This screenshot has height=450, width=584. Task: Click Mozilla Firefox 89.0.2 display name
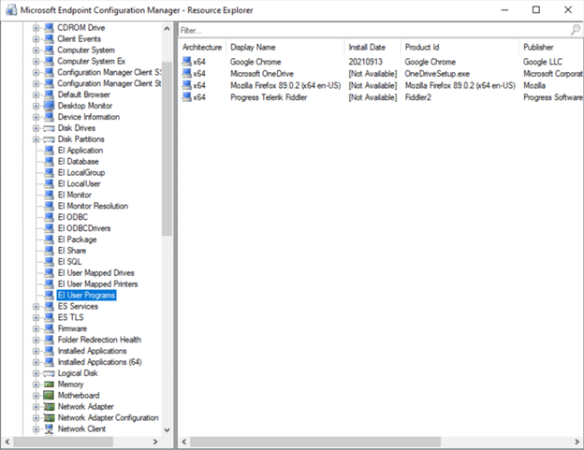tap(285, 86)
